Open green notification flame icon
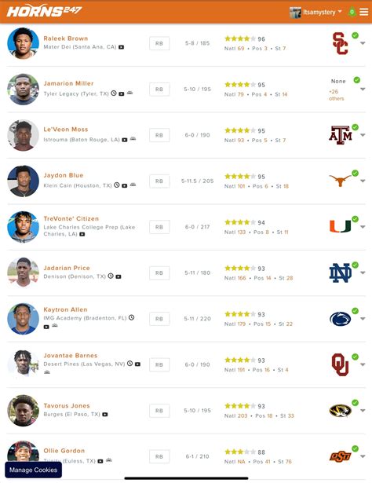Image resolution: width=372 pixels, height=483 pixels. [352, 12]
